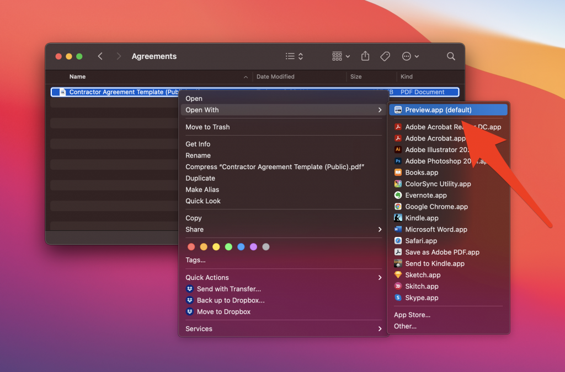Viewport: 565px width, 372px height.
Task: Open with Adobe Acrobat Reader DC
Action: click(448, 127)
